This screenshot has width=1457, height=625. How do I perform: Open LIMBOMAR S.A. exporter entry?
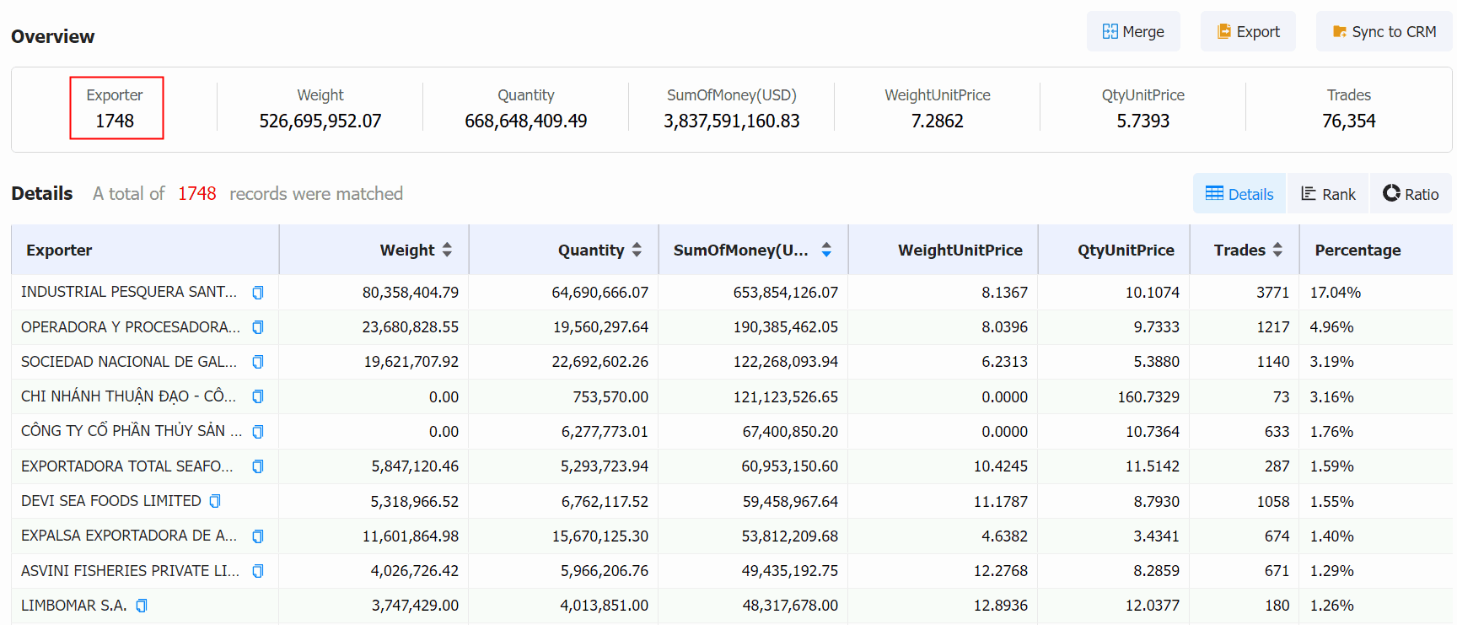point(74,606)
